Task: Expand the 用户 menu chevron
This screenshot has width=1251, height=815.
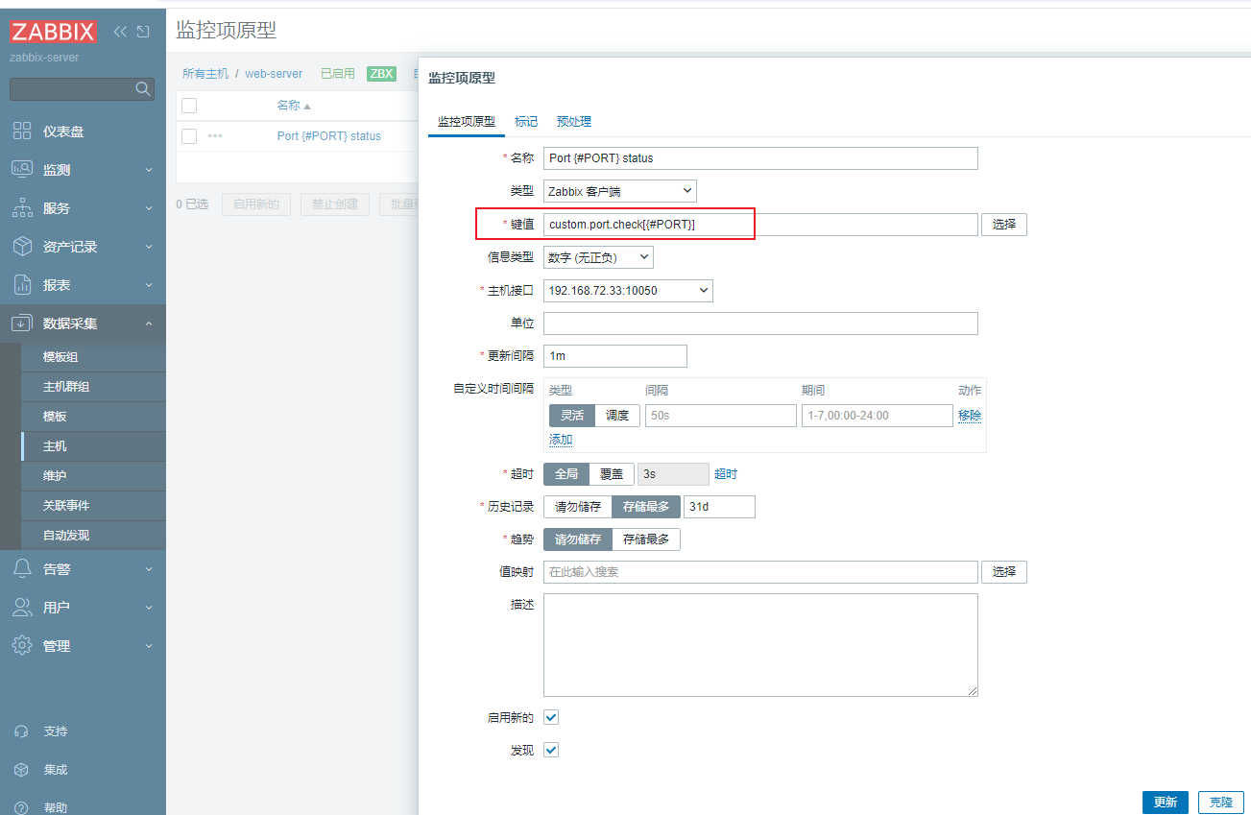Action: [149, 608]
